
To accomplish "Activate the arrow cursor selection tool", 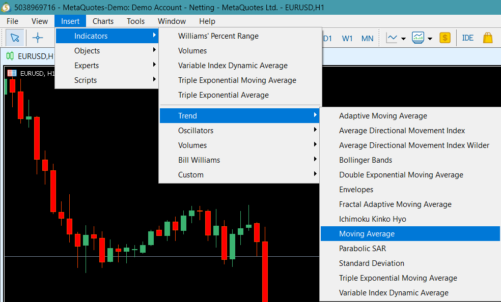I will point(14,38).
